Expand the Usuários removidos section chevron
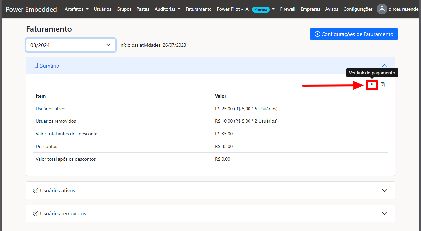The width and height of the screenshot is (421, 231). click(x=384, y=213)
